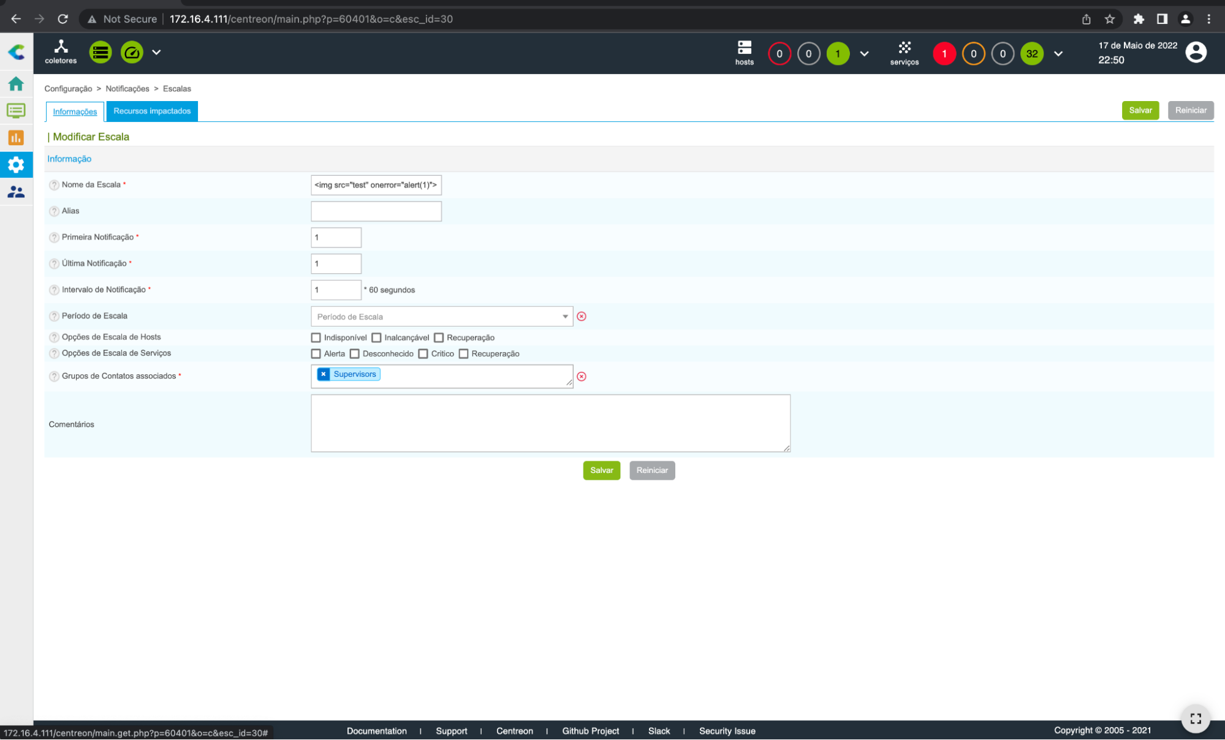Open the Documentation footer link
The width and height of the screenshot is (1225, 740).
point(377,731)
